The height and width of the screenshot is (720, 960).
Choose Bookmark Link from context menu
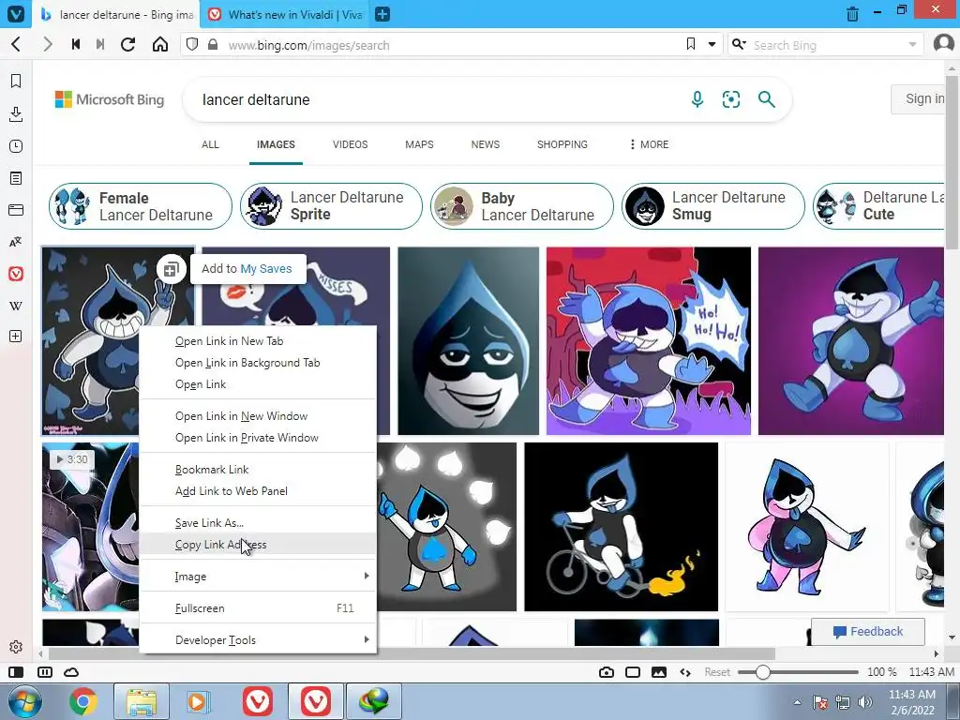(x=258, y=470)
